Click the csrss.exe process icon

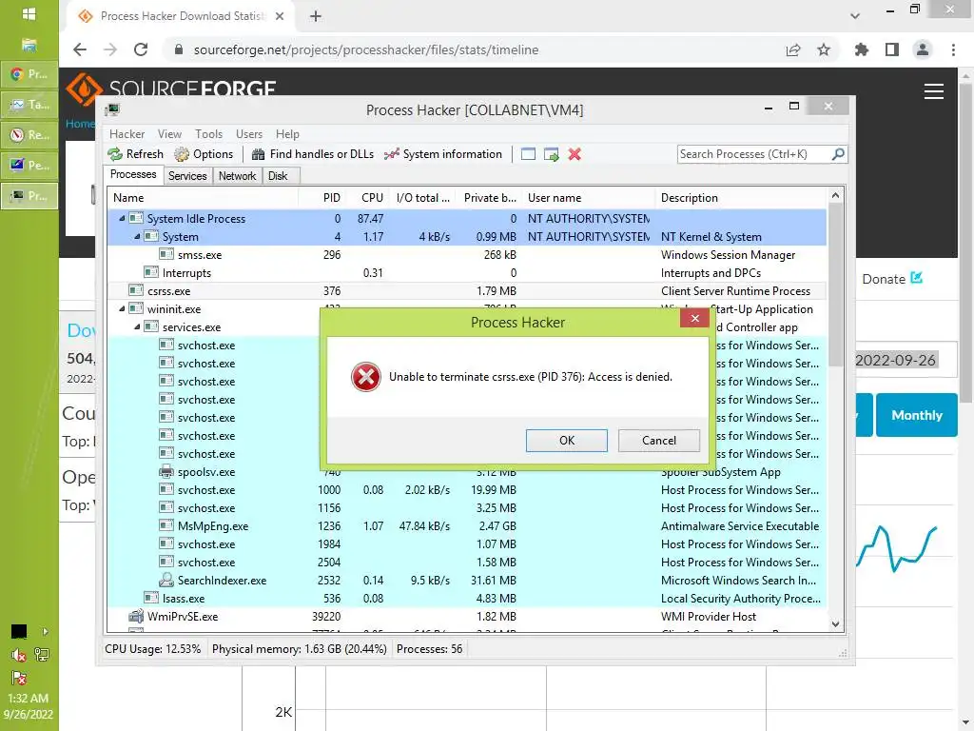click(136, 290)
